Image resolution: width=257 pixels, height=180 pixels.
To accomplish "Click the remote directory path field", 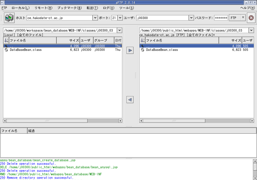I will click(x=194, y=30).
